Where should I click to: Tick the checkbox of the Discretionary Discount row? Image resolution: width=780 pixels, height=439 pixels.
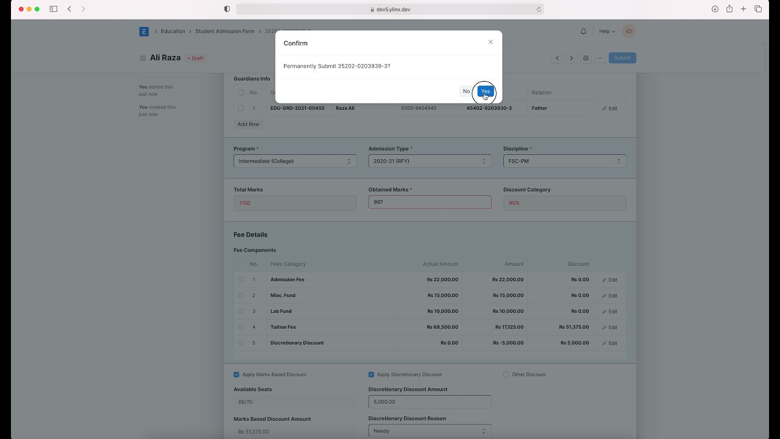[241, 343]
